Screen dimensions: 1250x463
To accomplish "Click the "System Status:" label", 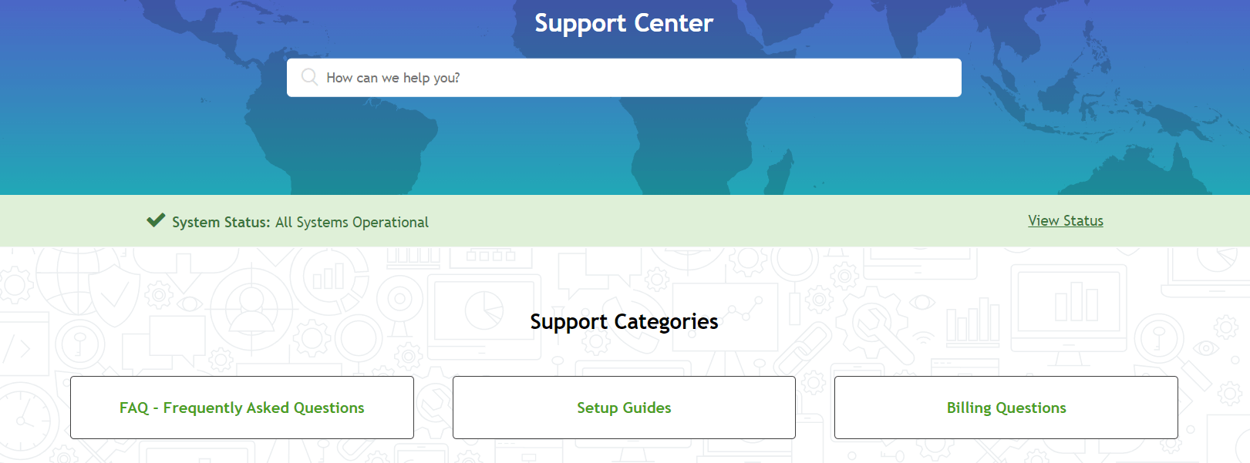I will pos(221,222).
